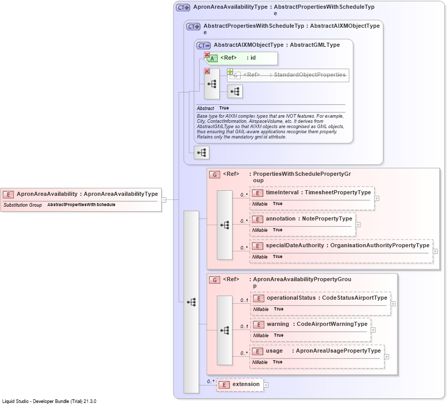Select ApronAreaAvailability : ApronAreaAvailabilityType title

87,194
